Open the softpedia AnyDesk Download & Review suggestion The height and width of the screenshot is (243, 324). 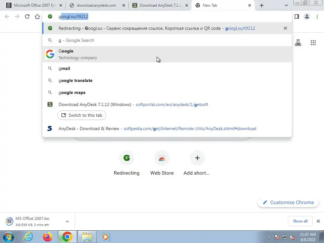[167, 128]
